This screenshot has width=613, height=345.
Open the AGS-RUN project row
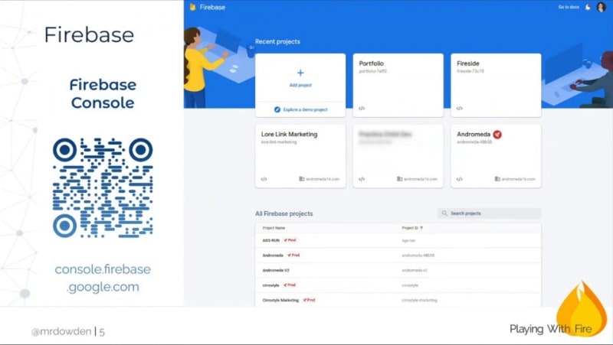tap(398, 240)
